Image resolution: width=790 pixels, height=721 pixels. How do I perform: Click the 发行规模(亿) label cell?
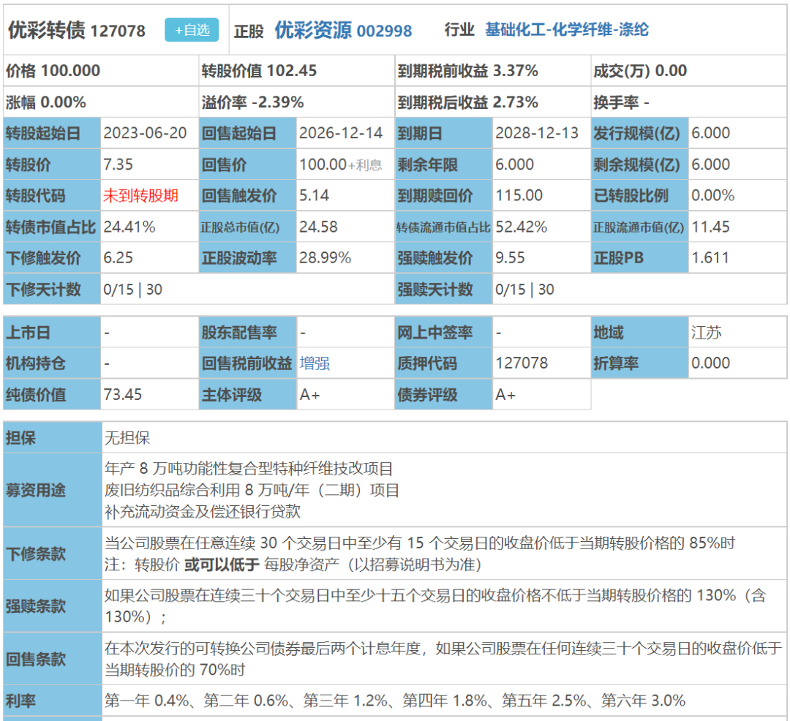tap(639, 133)
